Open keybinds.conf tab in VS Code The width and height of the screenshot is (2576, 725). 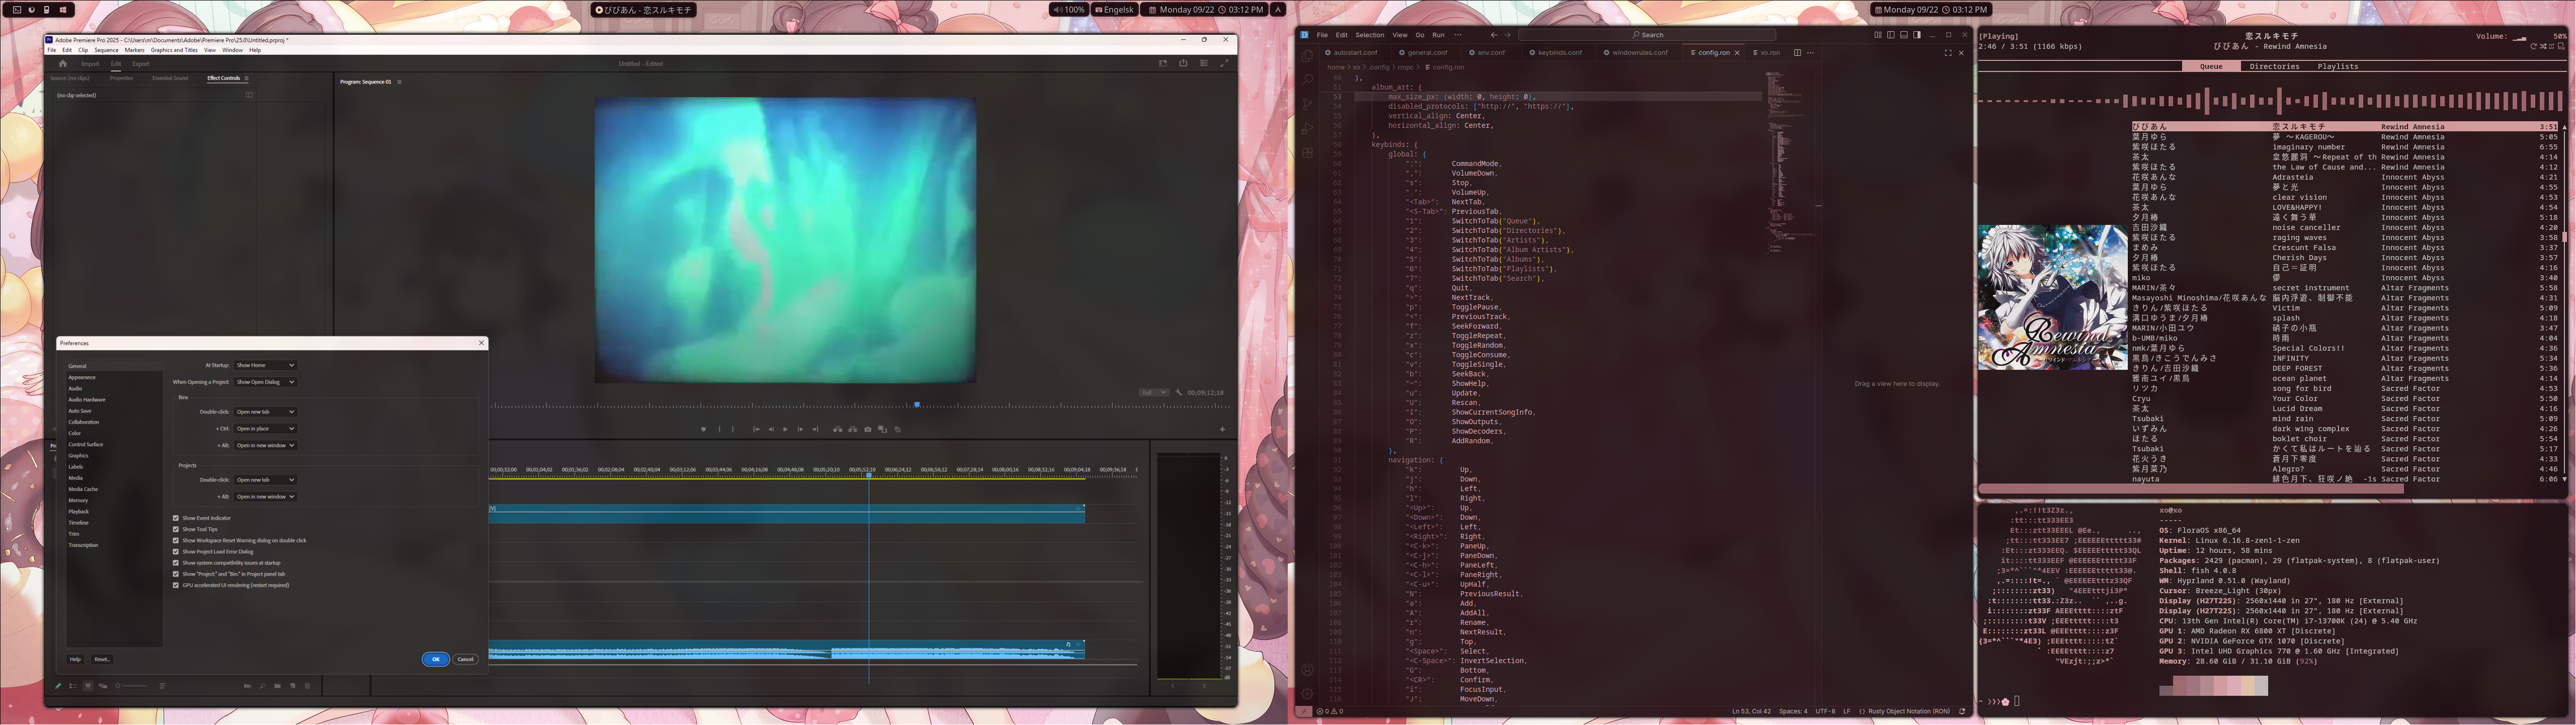click(1559, 52)
